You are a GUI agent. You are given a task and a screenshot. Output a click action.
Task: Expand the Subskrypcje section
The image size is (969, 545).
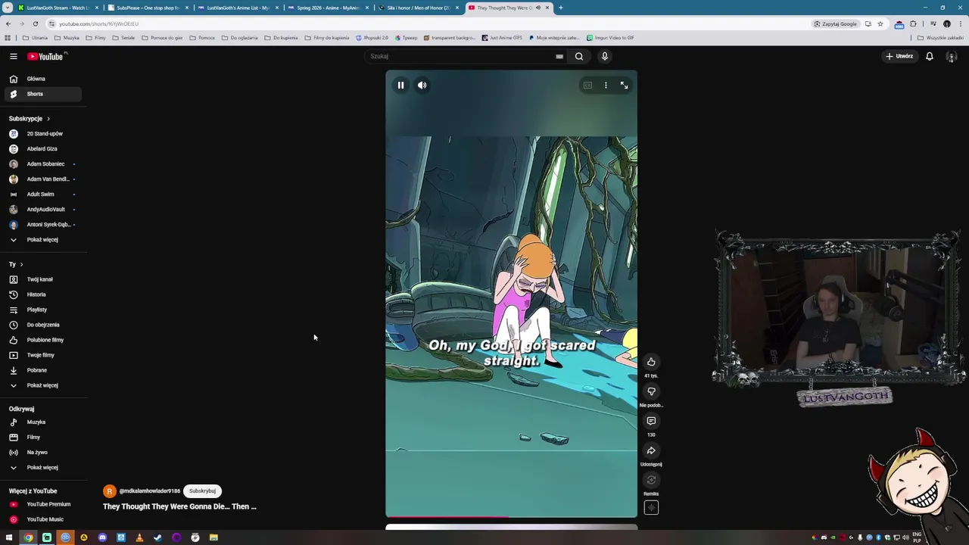coord(30,119)
